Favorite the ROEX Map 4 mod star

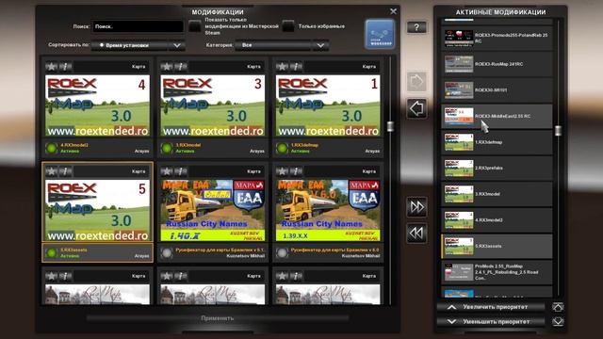51,67
